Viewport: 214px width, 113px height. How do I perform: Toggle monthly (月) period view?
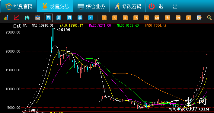click(69, 18)
